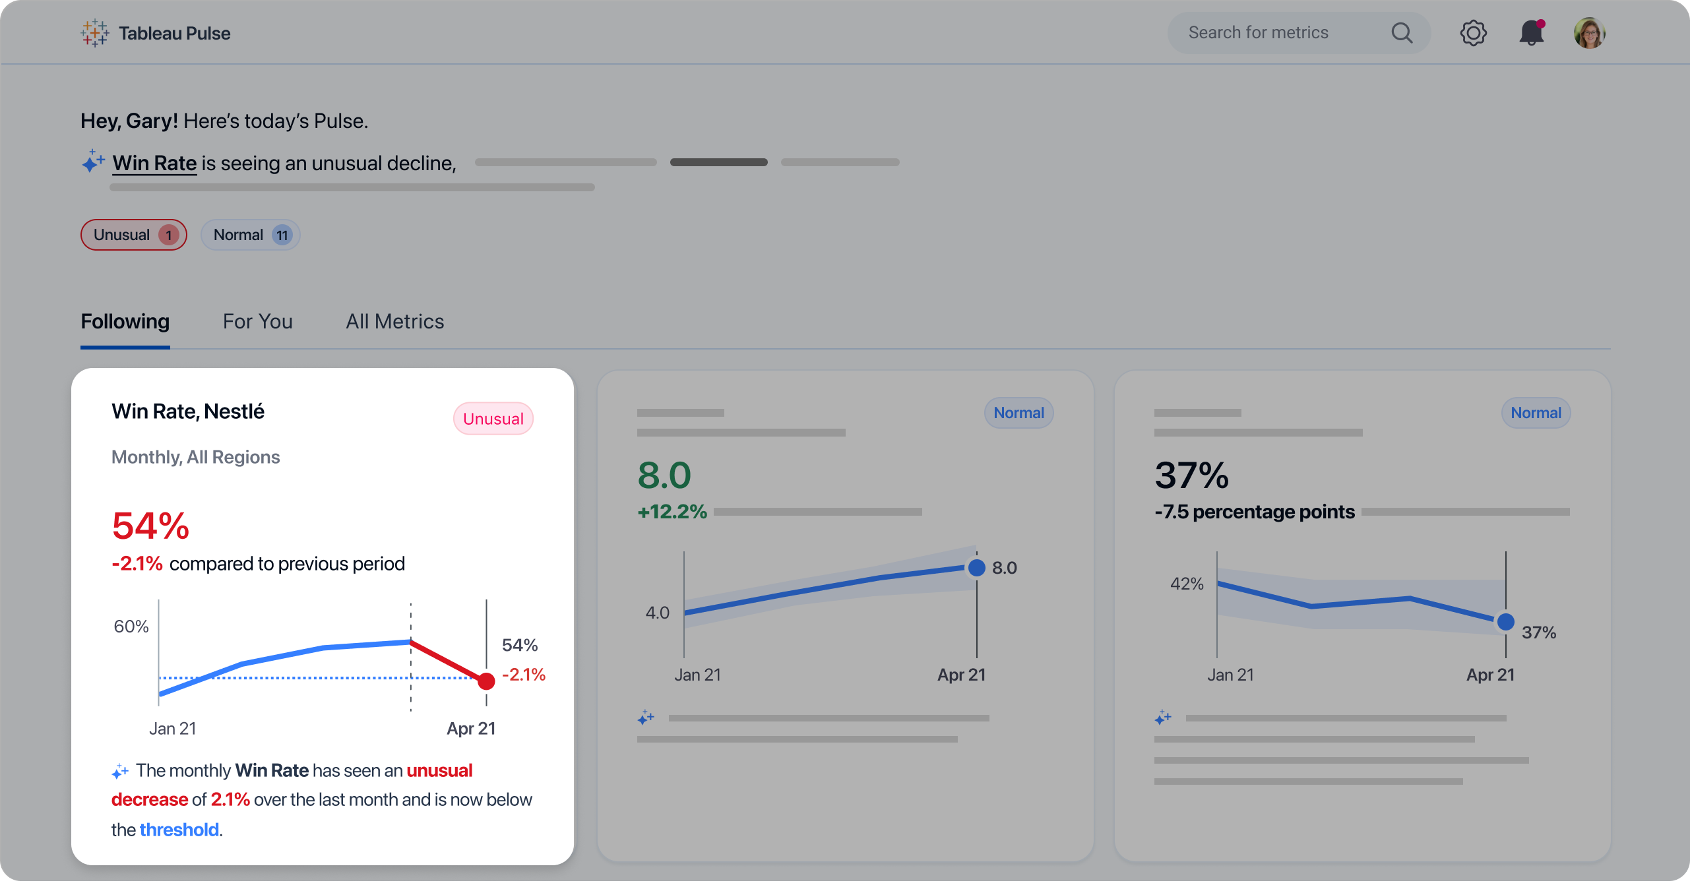Open notifications bell icon

point(1531,33)
